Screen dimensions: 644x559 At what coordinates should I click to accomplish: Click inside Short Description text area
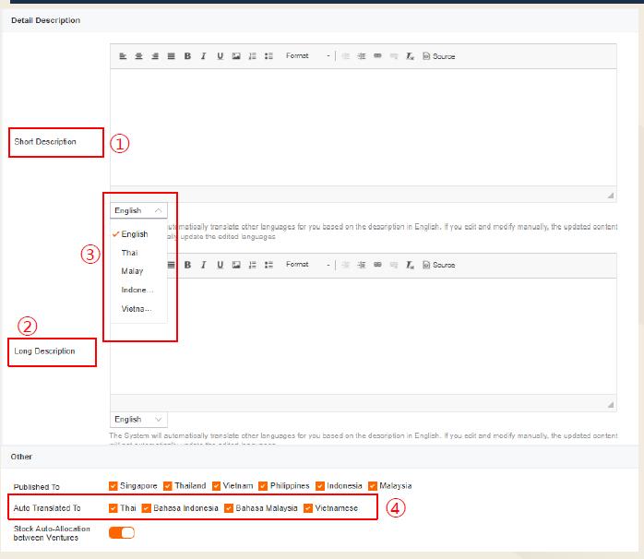coord(364,127)
